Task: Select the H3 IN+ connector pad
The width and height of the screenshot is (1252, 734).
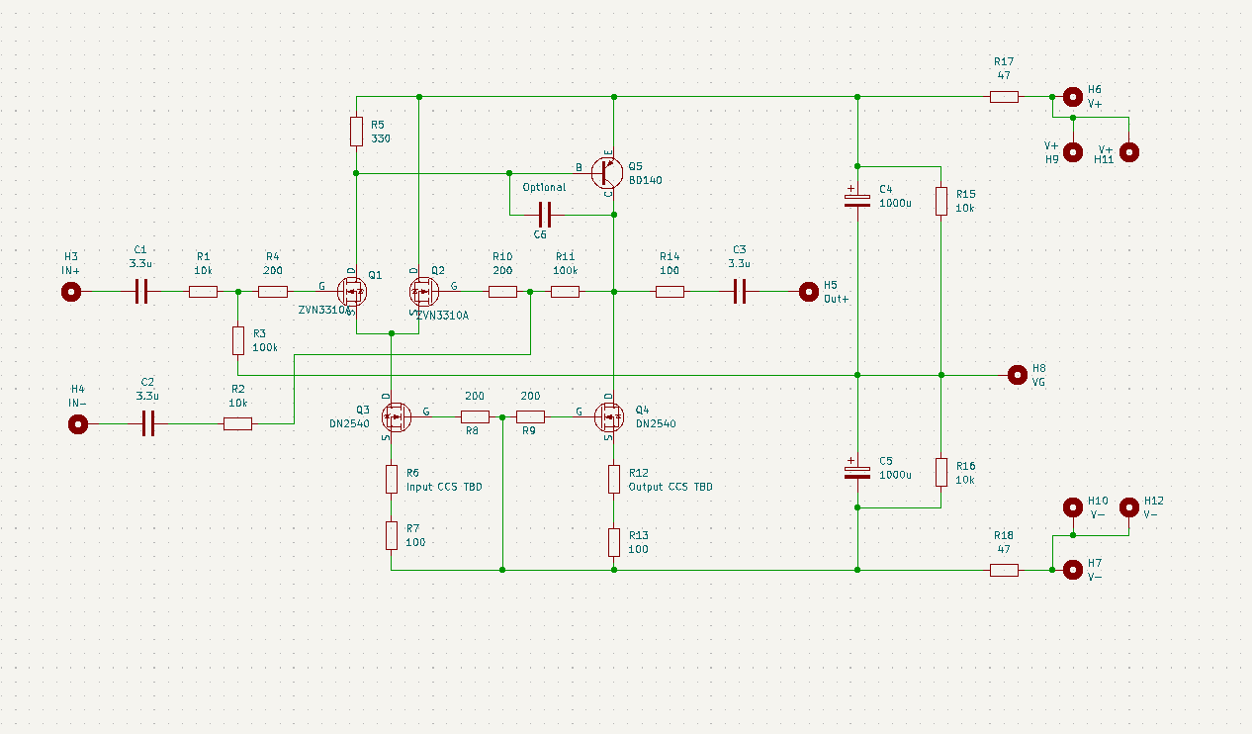Action: coord(71,292)
